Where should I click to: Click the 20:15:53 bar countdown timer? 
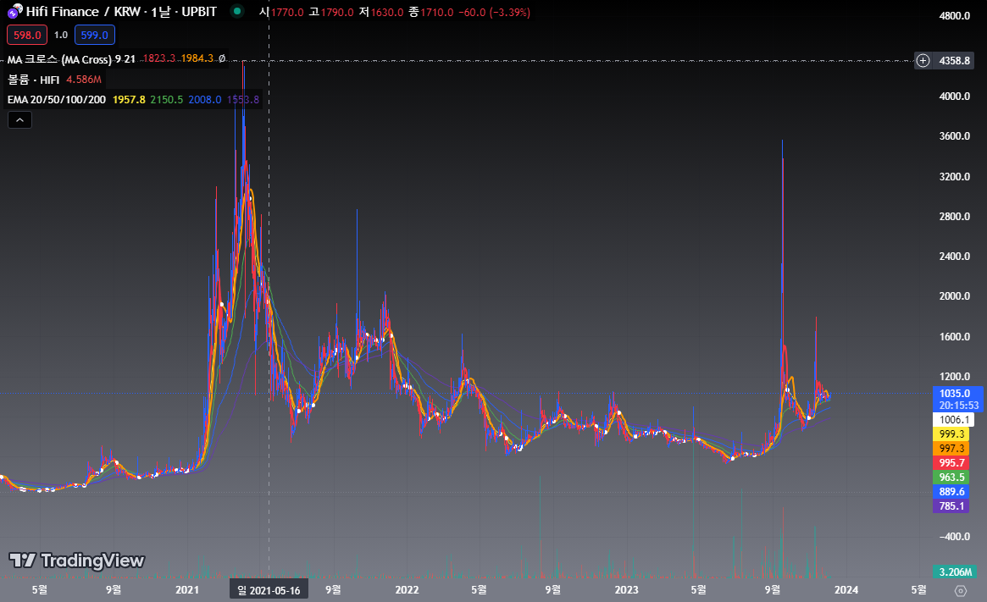[x=959, y=406]
